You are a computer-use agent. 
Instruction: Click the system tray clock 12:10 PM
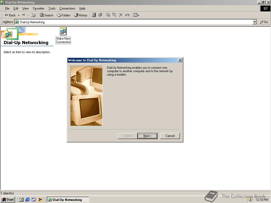[262, 200]
